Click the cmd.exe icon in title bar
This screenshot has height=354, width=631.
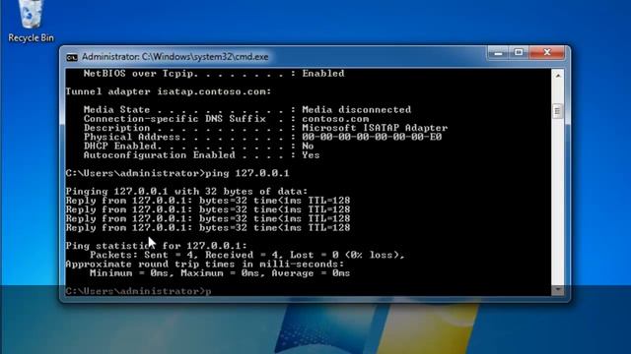pyautogui.click(x=72, y=57)
